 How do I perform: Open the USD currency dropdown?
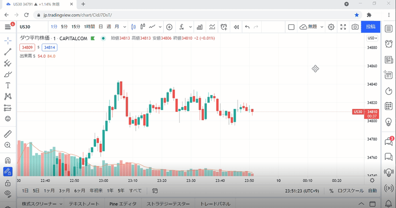point(372,38)
